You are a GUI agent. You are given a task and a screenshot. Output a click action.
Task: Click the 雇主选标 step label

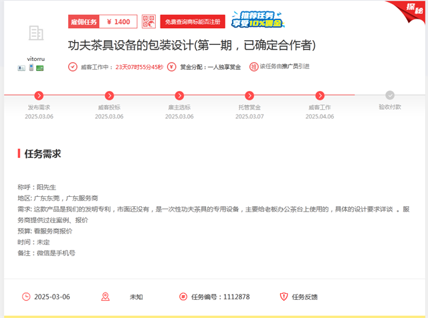179,107
